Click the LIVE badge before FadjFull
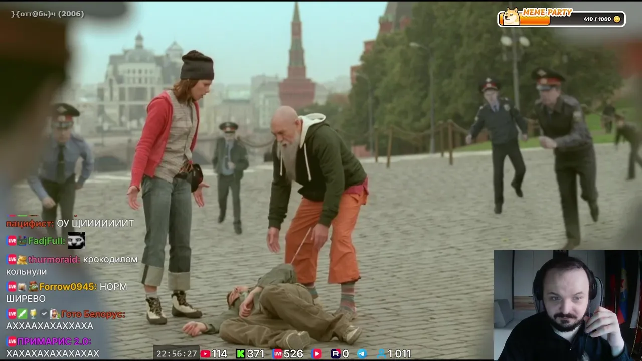 (x=12, y=241)
